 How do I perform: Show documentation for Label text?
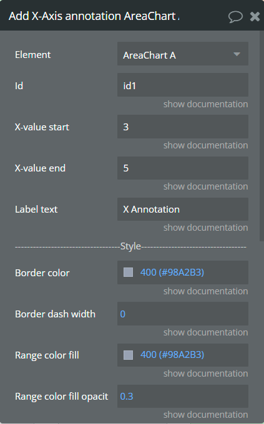pyautogui.click(x=205, y=228)
